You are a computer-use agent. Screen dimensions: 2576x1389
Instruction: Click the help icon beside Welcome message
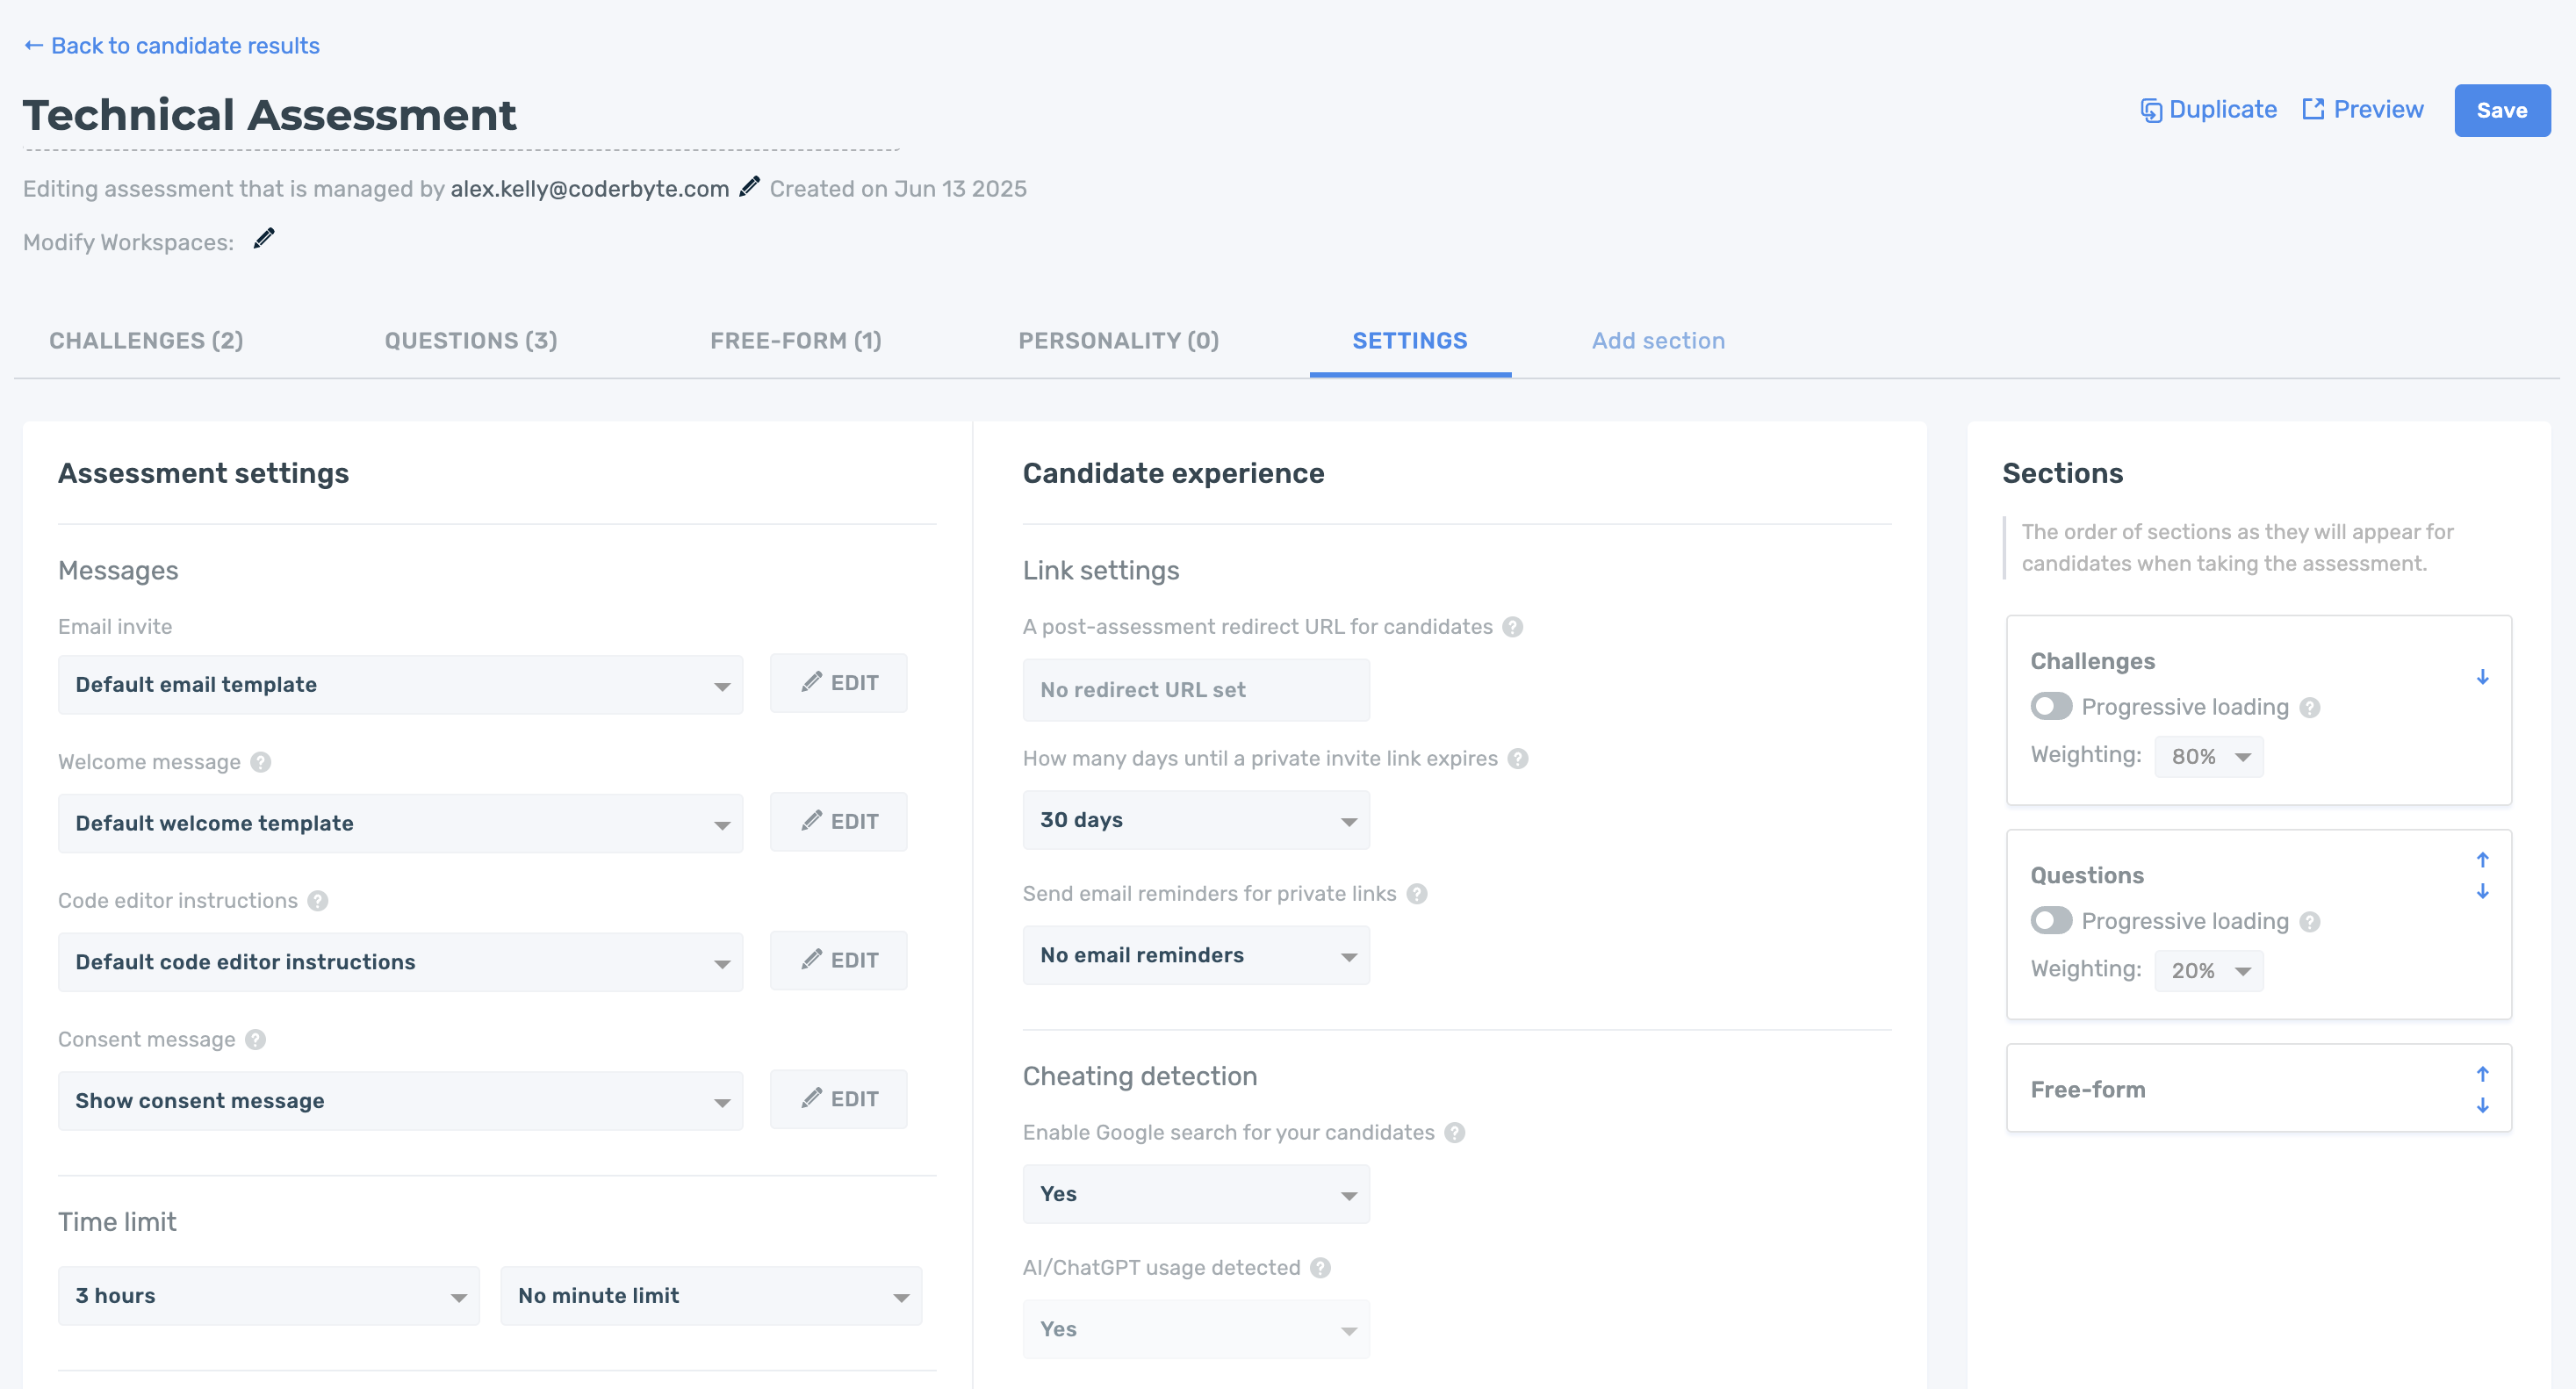261,762
